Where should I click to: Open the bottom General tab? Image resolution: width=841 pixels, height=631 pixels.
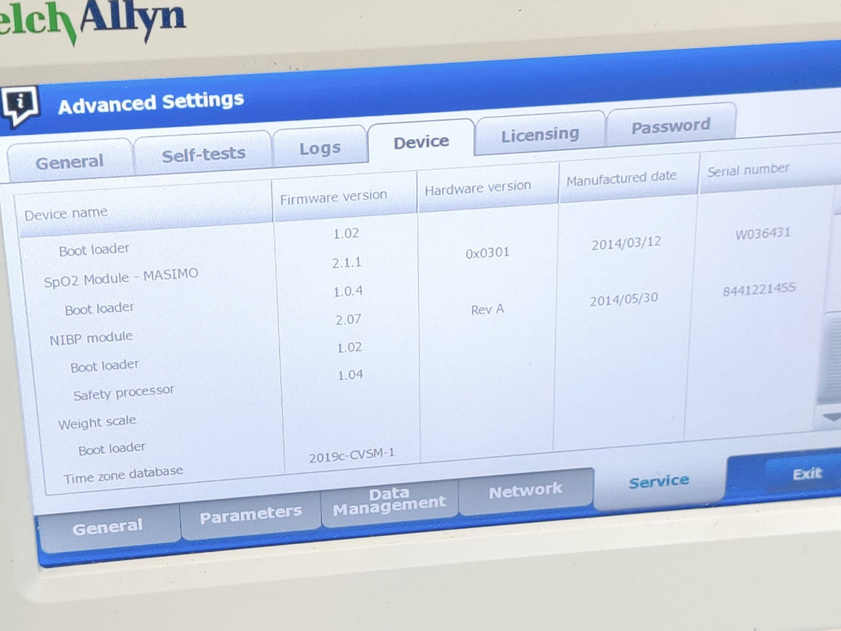(107, 527)
